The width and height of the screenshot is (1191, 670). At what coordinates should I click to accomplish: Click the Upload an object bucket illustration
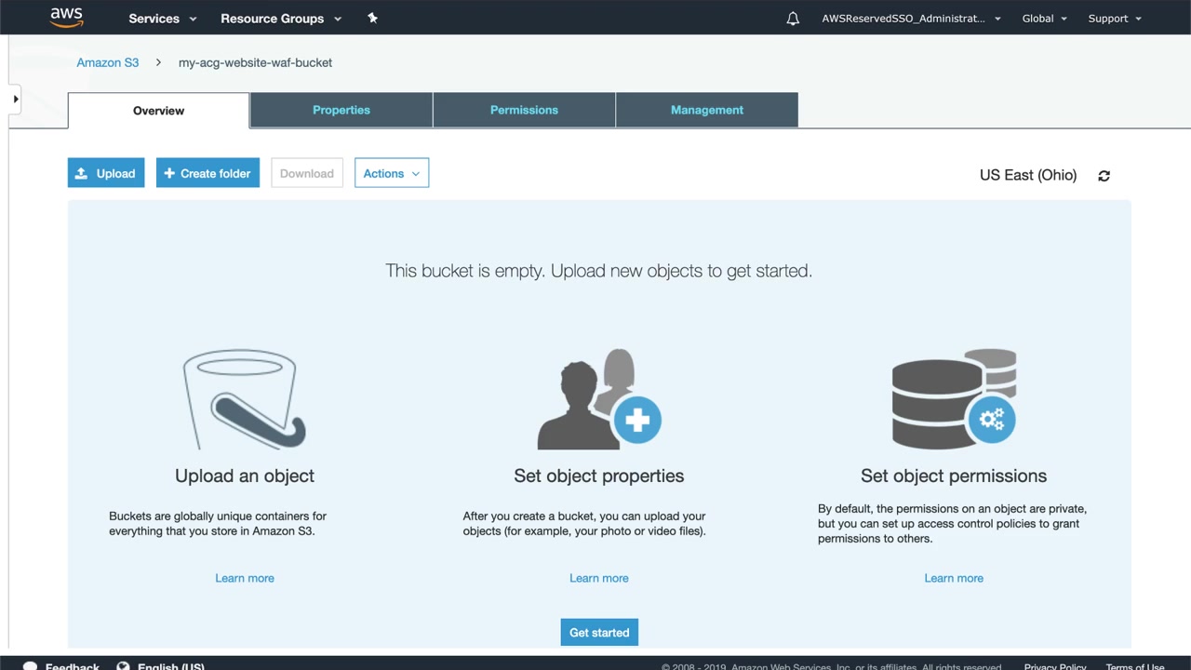245,399
